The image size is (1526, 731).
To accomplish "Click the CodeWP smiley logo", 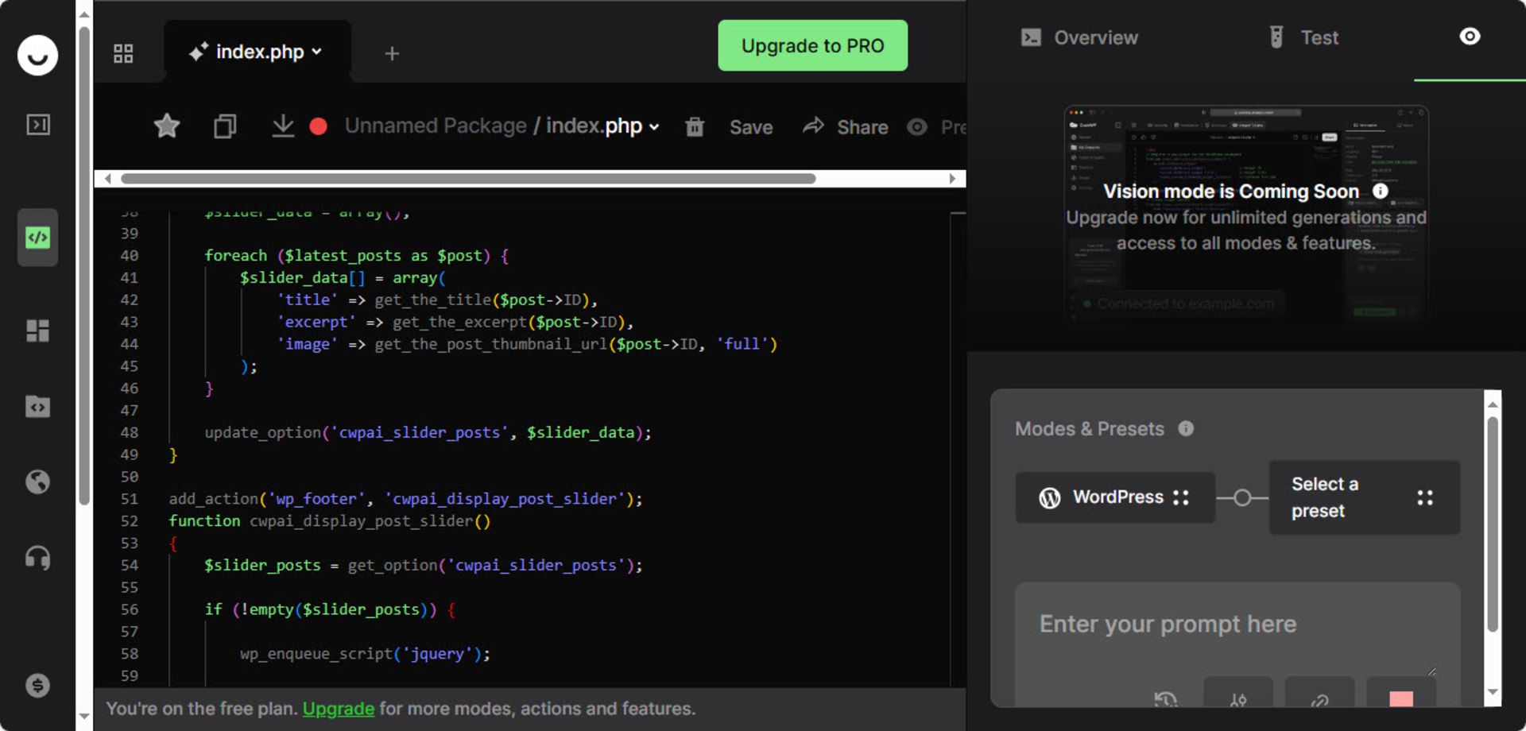I will [x=37, y=55].
